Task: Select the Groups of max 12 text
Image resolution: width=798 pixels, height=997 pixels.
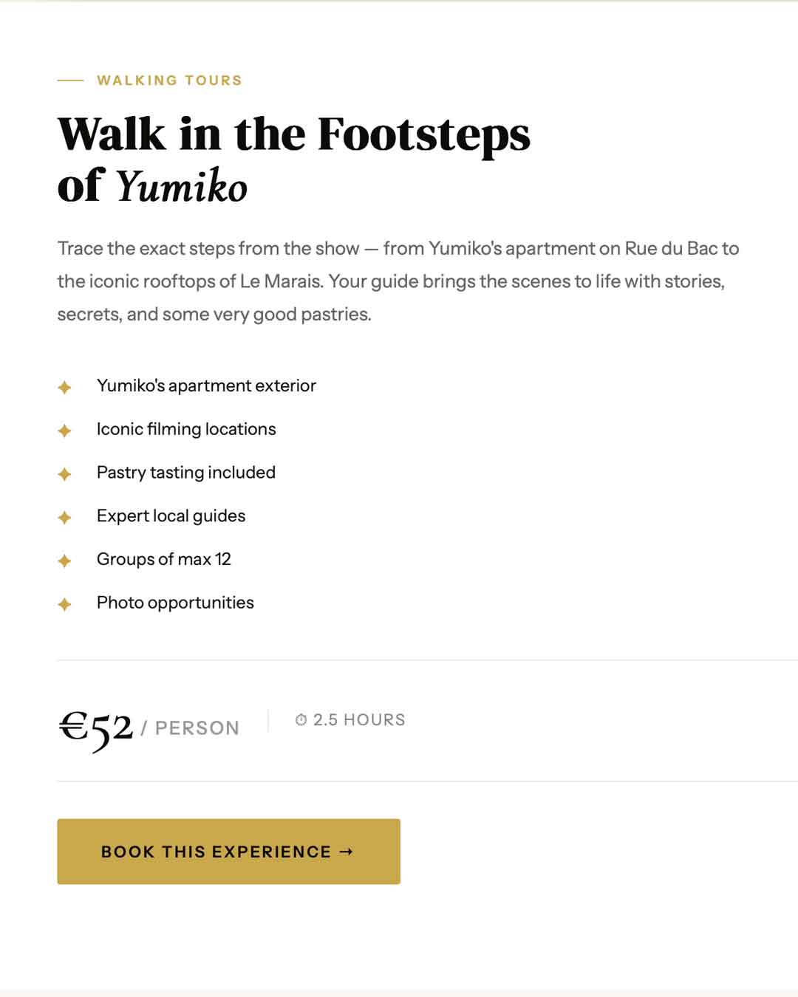Action: click(x=163, y=560)
